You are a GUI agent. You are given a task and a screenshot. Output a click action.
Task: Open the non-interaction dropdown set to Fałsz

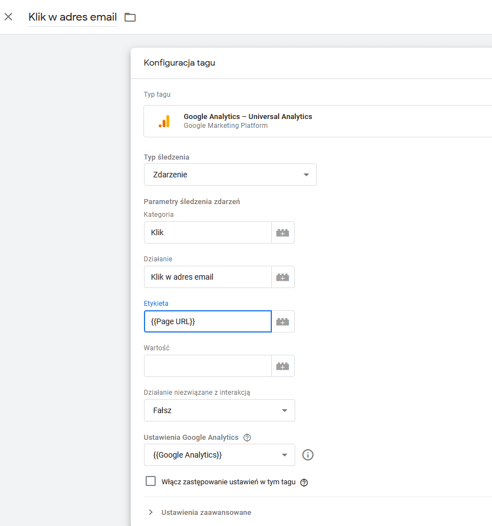pos(219,410)
